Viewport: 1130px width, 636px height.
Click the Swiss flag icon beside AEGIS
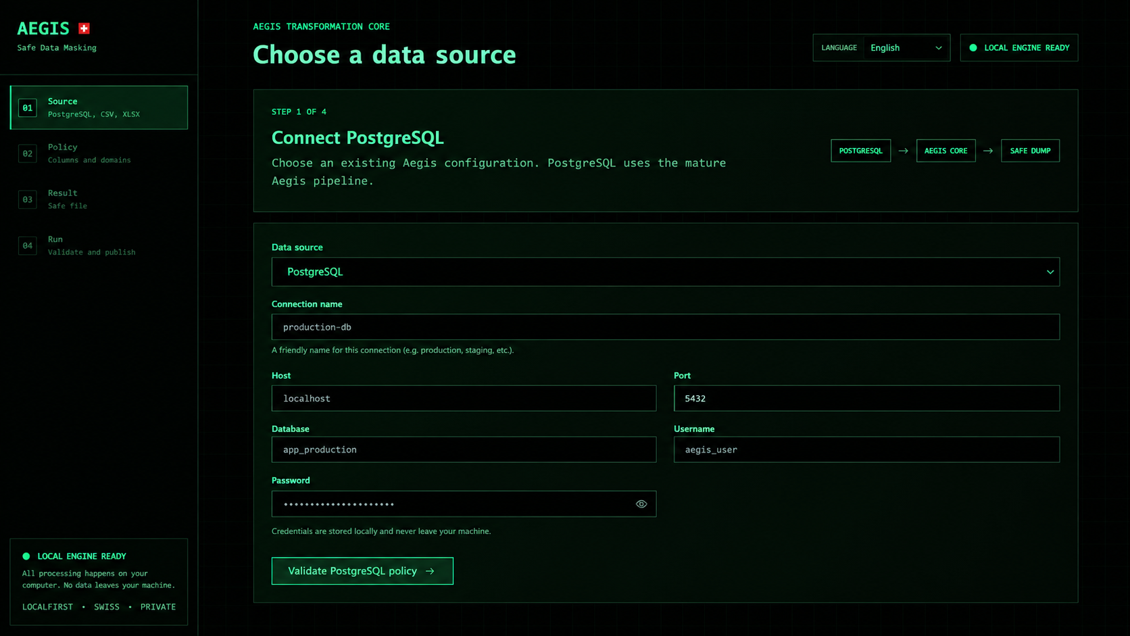(x=84, y=28)
